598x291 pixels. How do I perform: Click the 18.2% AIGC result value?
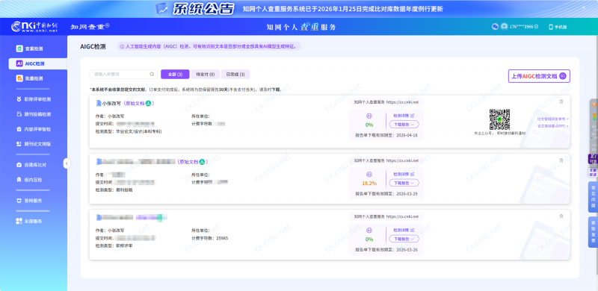(x=369, y=184)
